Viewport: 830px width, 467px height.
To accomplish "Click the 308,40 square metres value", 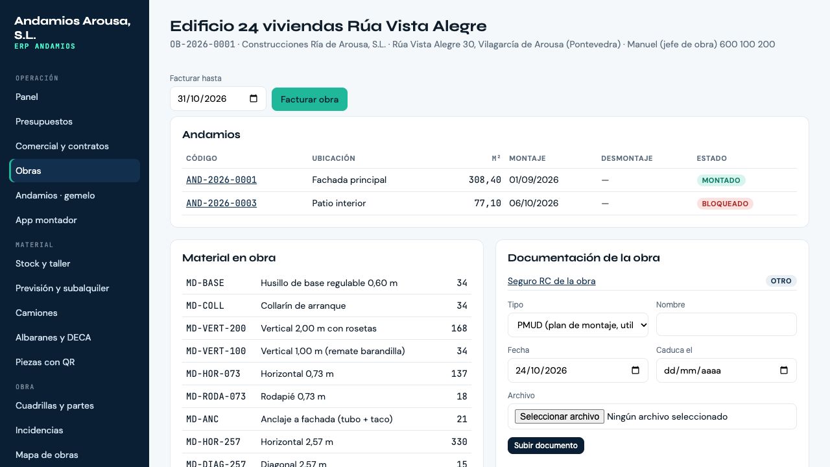I will coord(485,180).
